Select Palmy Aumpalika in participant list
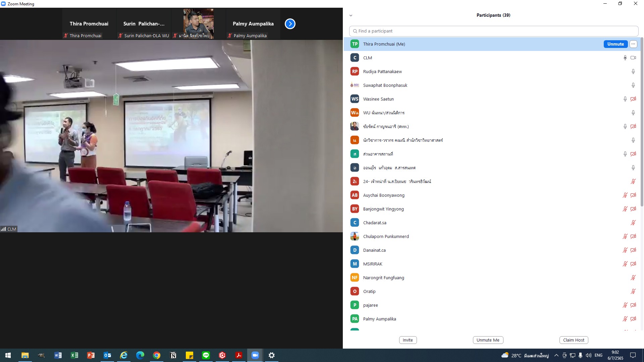 tap(379, 319)
